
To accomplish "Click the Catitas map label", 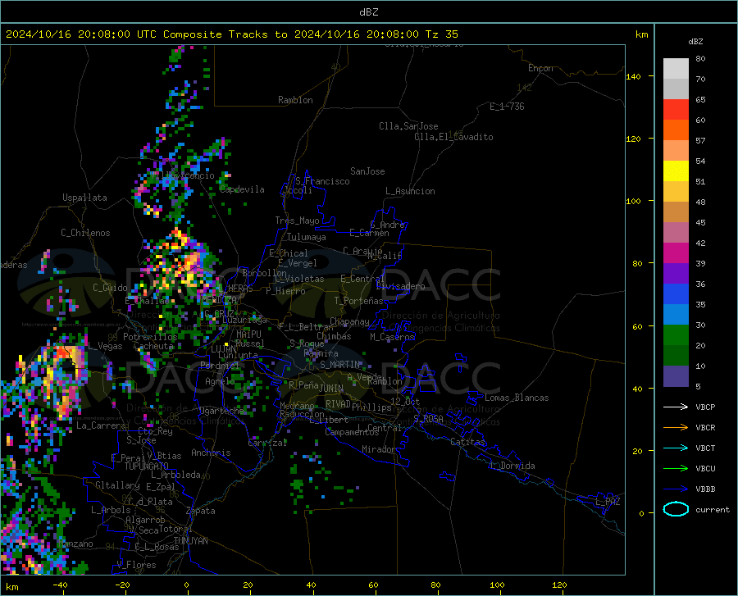I will tap(468, 442).
